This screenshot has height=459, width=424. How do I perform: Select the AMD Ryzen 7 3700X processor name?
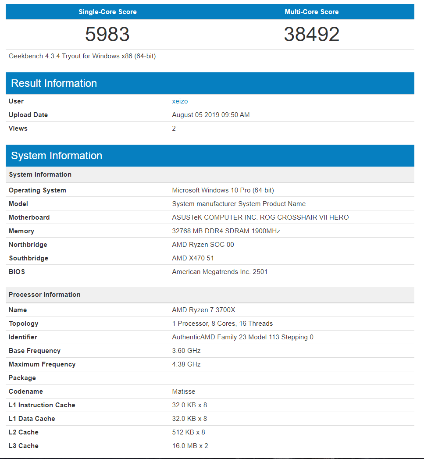(x=203, y=310)
